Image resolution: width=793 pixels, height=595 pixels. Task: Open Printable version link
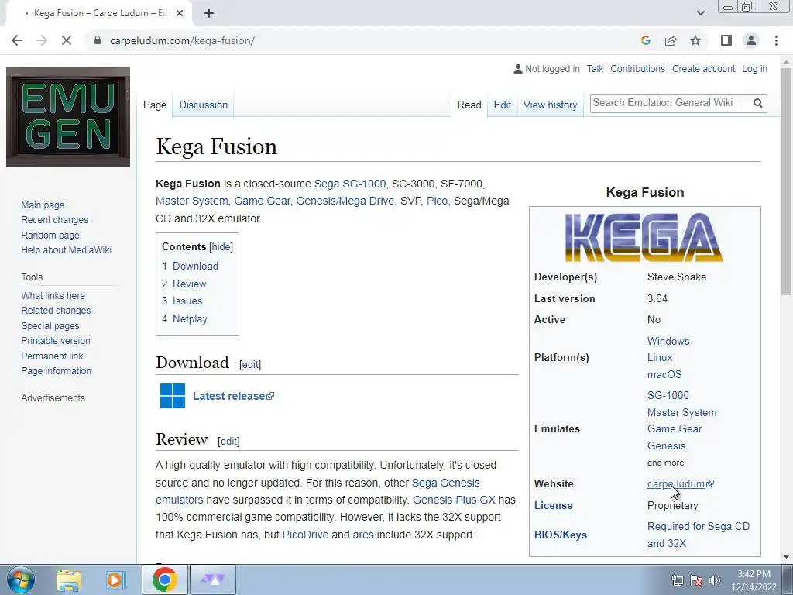click(56, 341)
